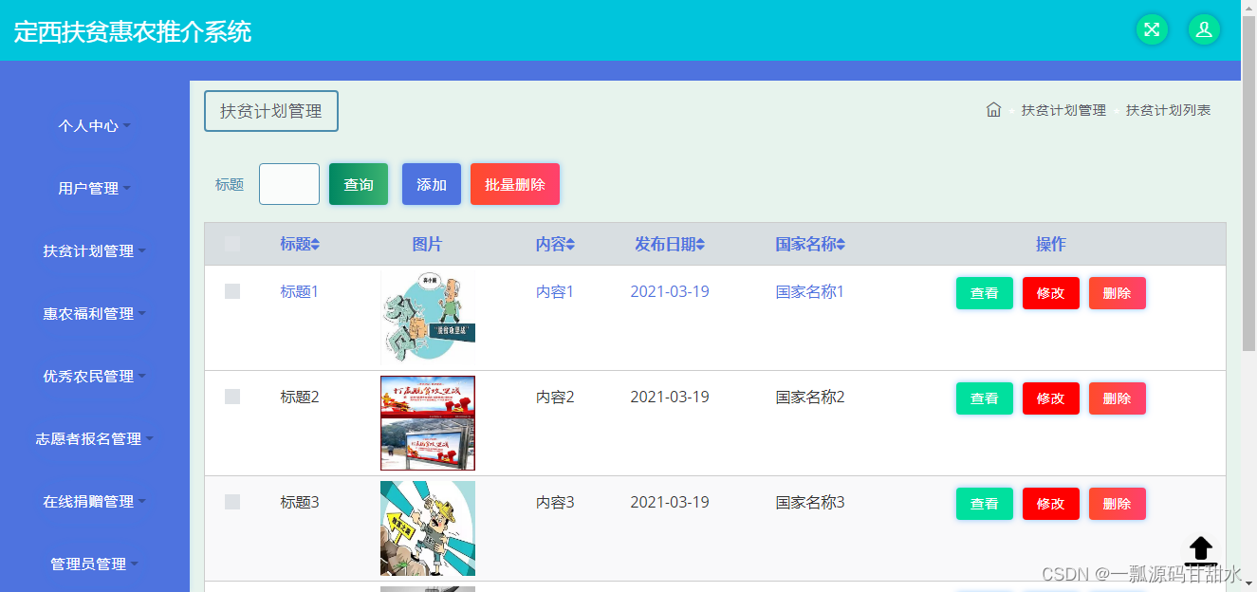Expand the 志愿者报名管理 sidebar menu

point(94,438)
